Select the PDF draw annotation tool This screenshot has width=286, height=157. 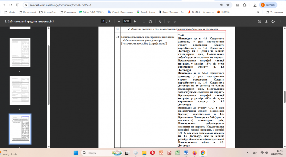tap(160, 22)
